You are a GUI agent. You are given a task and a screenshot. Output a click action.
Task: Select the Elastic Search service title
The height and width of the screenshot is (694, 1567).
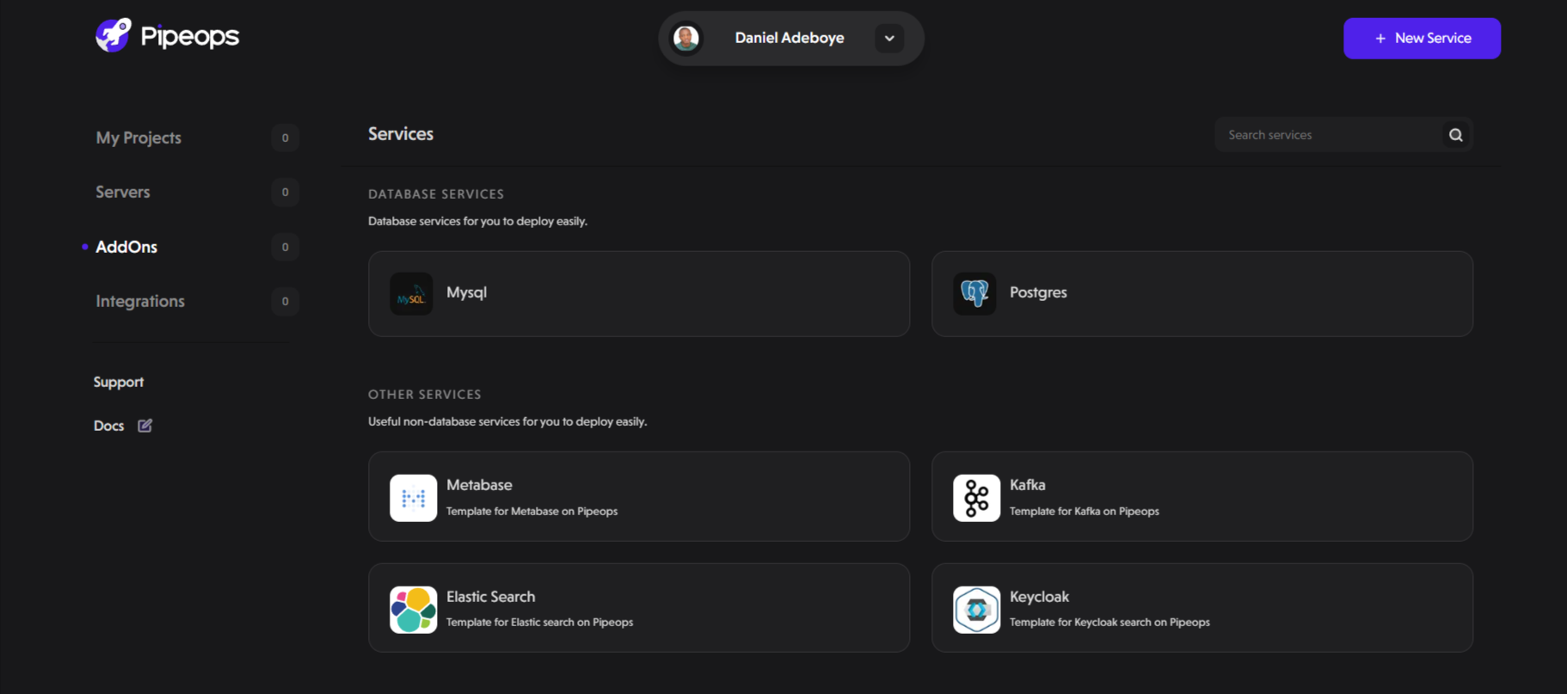pos(490,597)
